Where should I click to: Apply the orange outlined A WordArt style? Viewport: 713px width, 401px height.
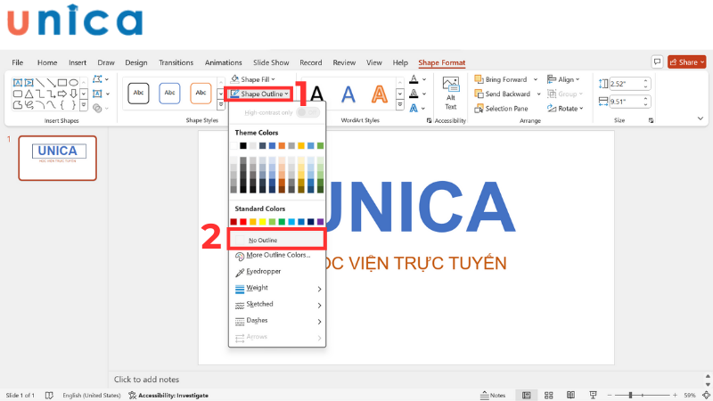click(380, 94)
